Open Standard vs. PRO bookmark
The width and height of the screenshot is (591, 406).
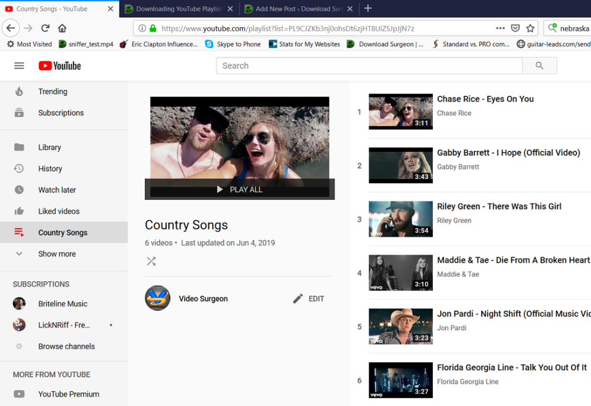pyautogui.click(x=470, y=44)
